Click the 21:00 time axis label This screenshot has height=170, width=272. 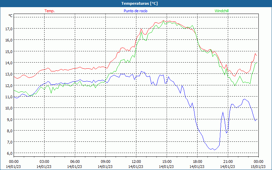228,162
